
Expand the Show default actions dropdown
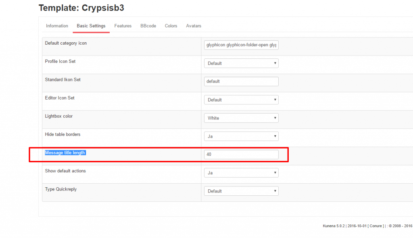241,173
